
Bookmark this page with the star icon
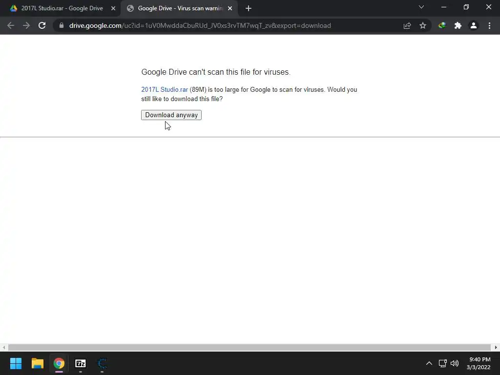tap(423, 25)
